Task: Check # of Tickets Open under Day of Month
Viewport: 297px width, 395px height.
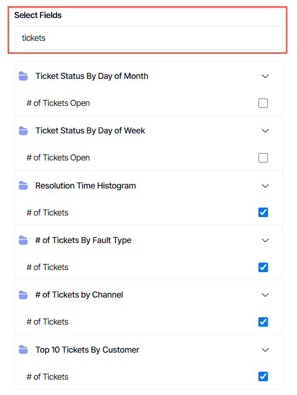Action: [263, 103]
